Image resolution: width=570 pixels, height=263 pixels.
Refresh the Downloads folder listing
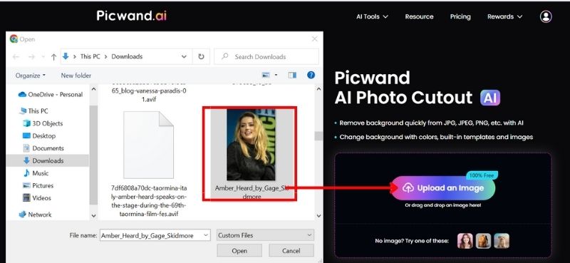201,57
